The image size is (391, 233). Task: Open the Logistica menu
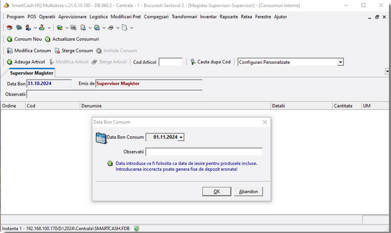click(x=98, y=17)
